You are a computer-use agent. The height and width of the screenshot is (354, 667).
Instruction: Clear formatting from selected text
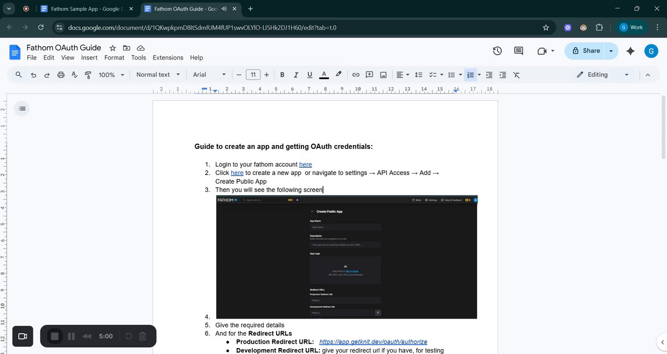(x=516, y=75)
